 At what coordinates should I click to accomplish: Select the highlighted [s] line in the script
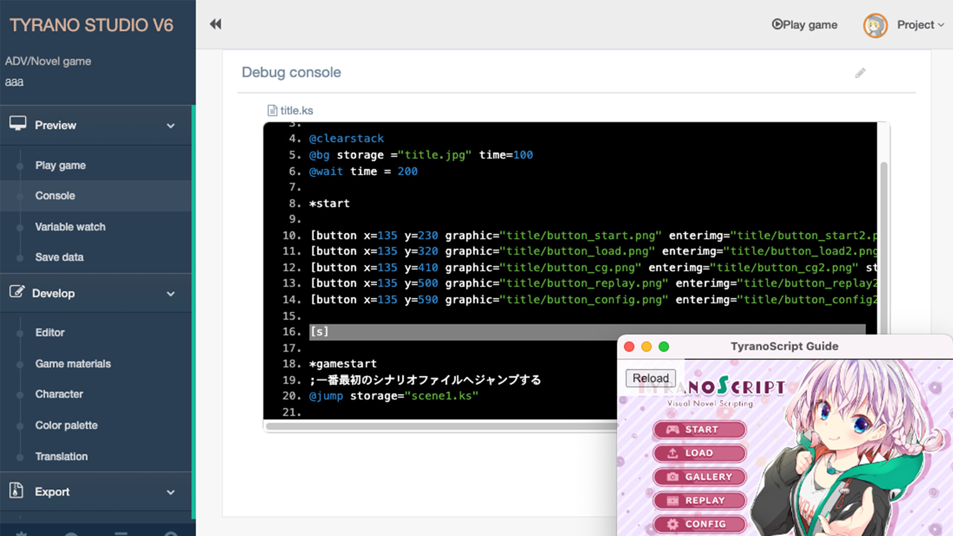pyautogui.click(x=319, y=332)
